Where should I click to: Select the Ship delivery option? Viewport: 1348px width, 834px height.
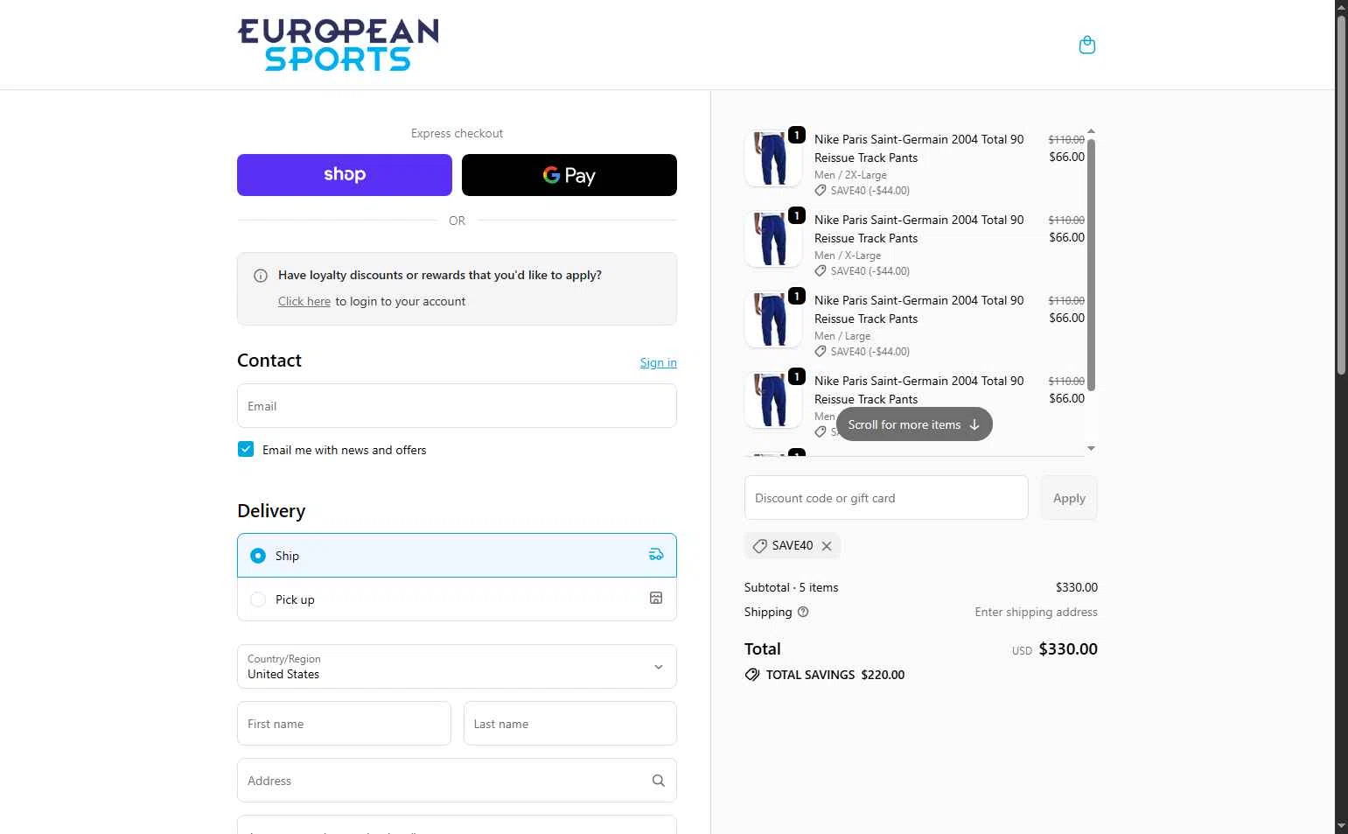tap(457, 555)
